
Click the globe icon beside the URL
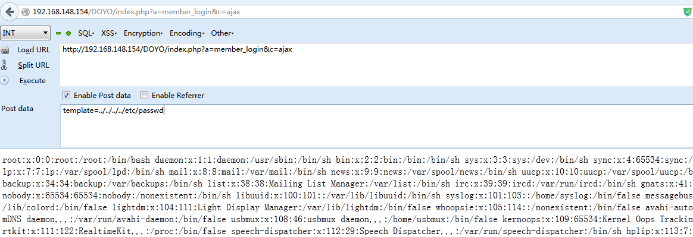click(26, 12)
